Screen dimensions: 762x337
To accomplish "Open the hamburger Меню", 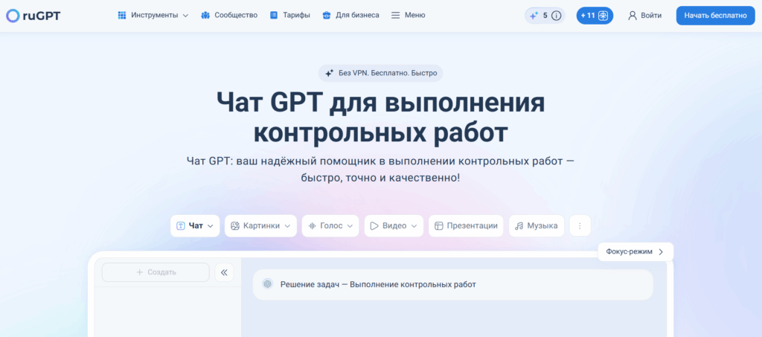I will (409, 16).
